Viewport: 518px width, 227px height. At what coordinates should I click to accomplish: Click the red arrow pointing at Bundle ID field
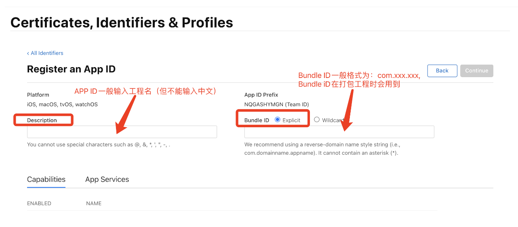(x=347, y=111)
